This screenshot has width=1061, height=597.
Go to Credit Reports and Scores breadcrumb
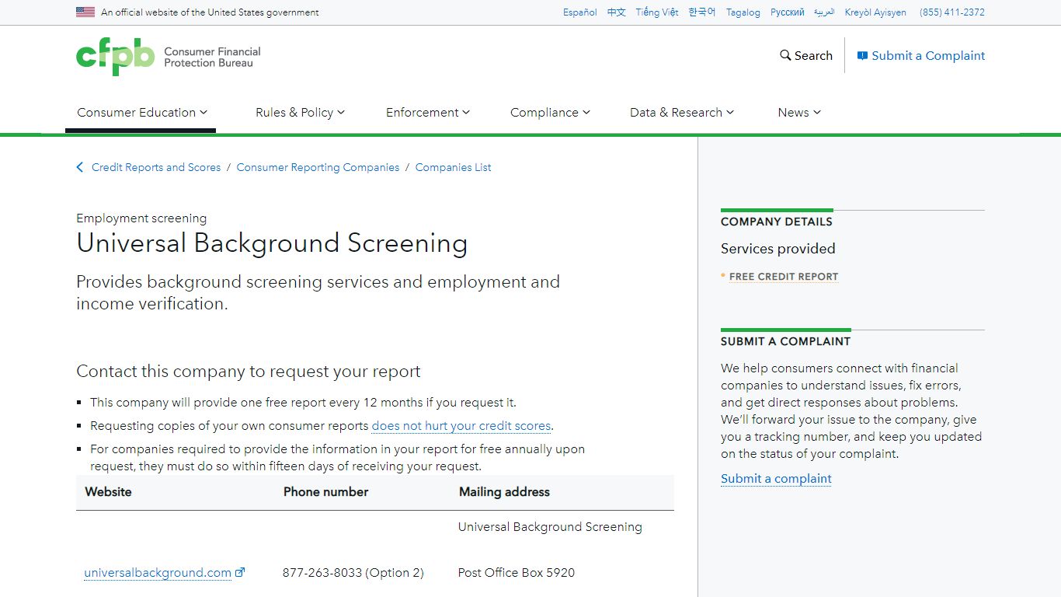tap(156, 167)
